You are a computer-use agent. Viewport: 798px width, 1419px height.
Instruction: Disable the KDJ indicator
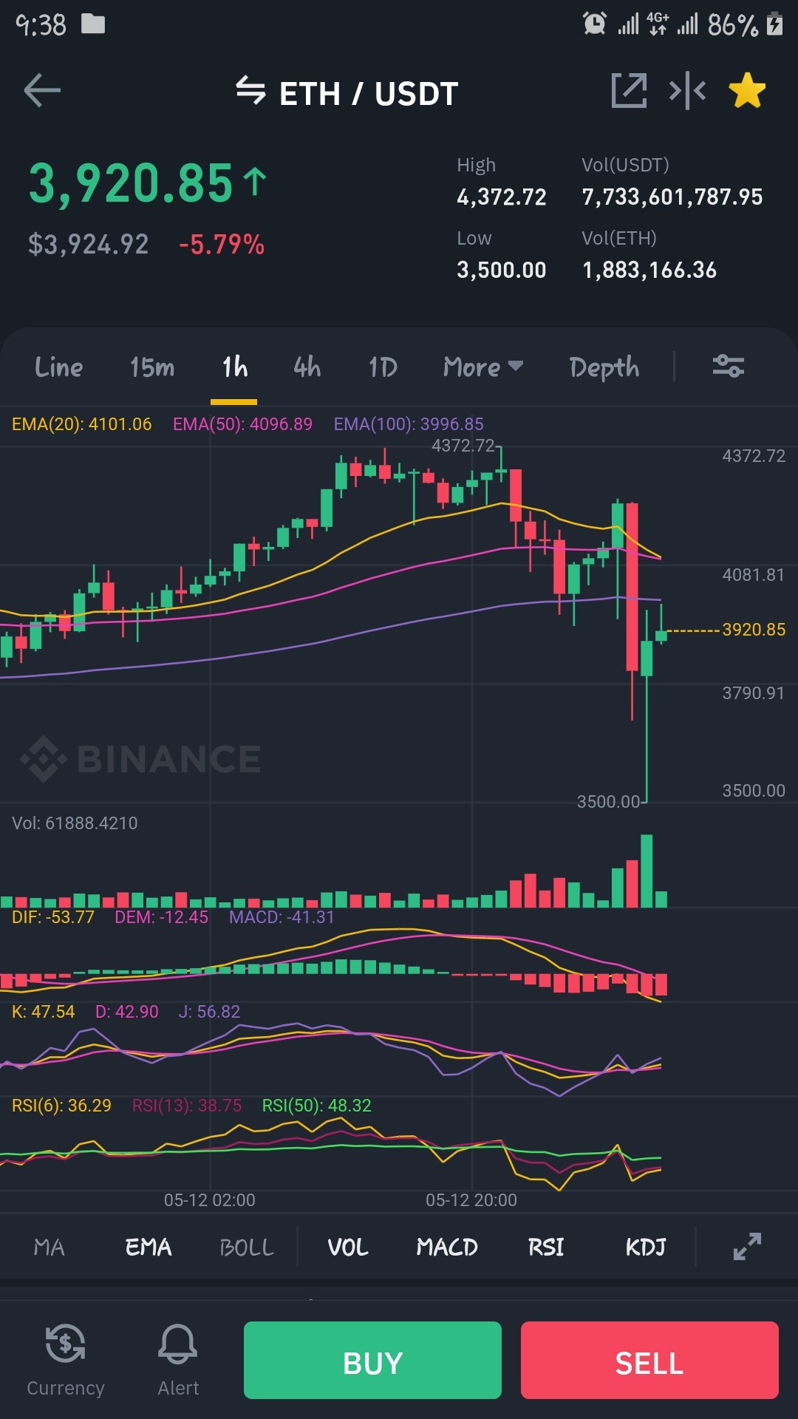click(646, 1248)
